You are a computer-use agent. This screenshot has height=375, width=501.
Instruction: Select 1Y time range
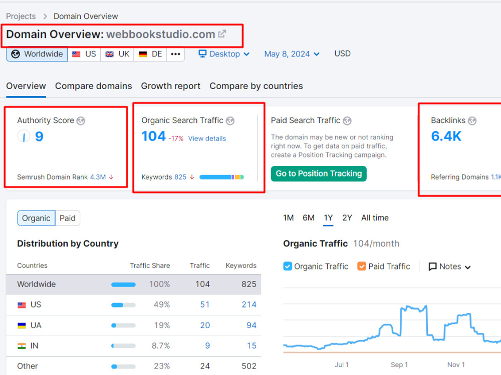tap(328, 218)
